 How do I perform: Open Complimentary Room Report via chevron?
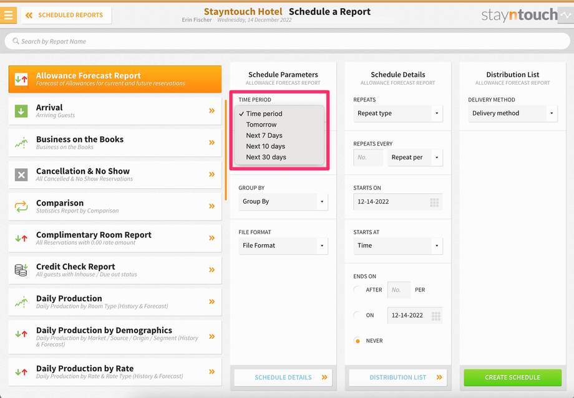212,238
